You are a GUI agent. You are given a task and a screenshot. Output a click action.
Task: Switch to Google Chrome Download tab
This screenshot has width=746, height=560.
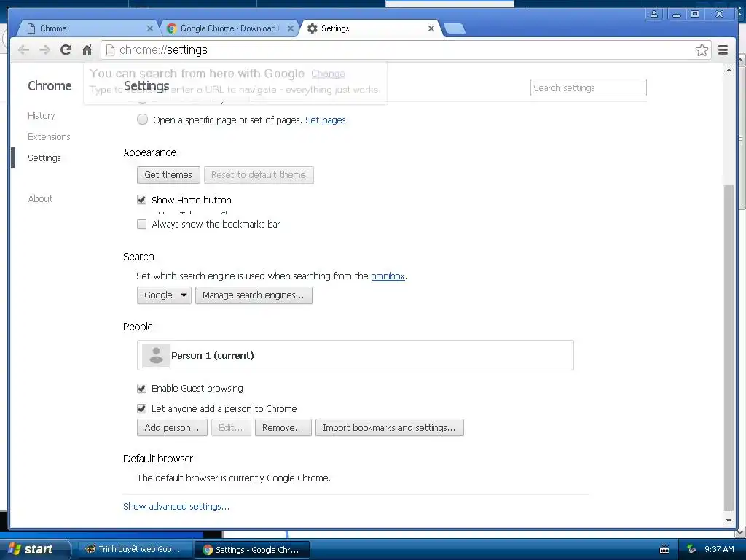tap(229, 28)
